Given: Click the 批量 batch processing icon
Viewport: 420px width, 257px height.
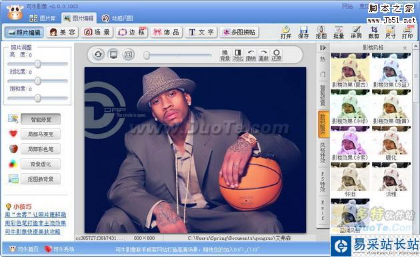Looking at the screenshot, I should (x=339, y=32).
